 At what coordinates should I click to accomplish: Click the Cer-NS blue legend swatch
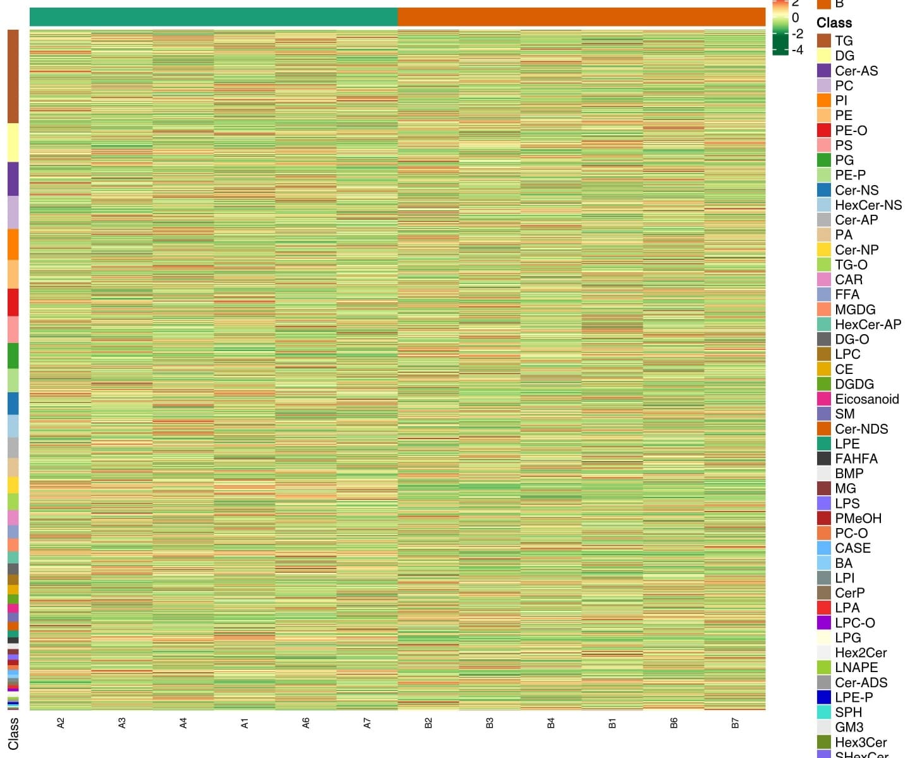point(823,190)
